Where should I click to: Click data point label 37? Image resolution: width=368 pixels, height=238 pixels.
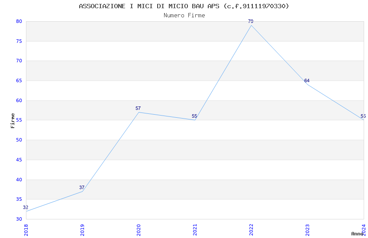point(82,187)
